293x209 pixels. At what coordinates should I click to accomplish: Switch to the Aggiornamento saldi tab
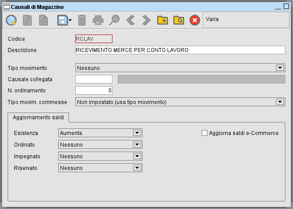point(38,117)
